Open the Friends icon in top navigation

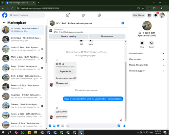point(83,15)
